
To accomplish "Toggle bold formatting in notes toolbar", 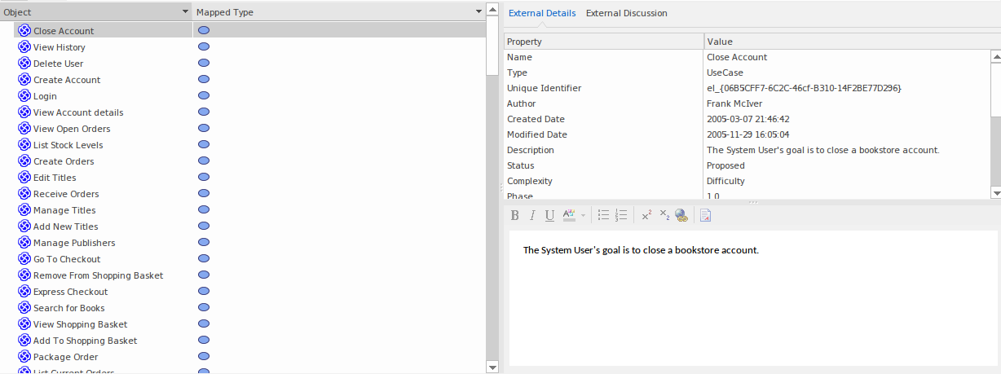I will pyautogui.click(x=514, y=215).
